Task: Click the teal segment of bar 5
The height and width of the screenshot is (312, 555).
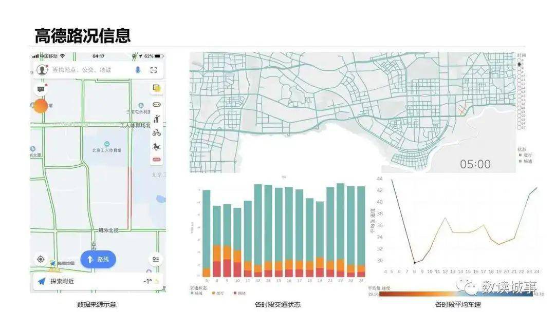Action: 207,229
